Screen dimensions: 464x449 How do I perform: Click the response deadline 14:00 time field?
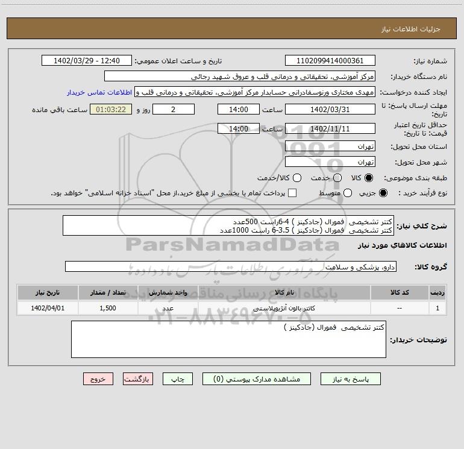(x=239, y=109)
